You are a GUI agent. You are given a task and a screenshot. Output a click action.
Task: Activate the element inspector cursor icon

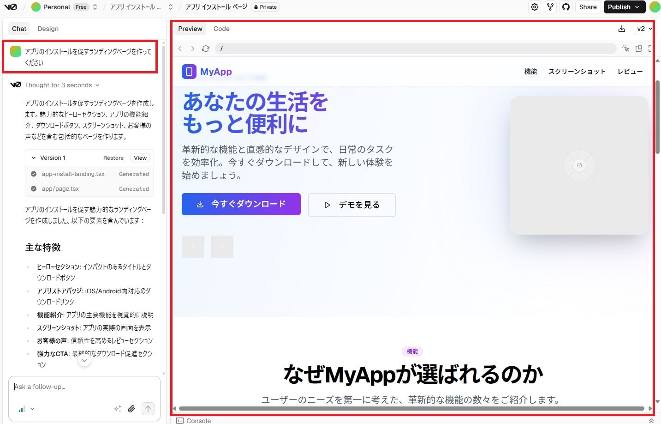click(x=625, y=48)
